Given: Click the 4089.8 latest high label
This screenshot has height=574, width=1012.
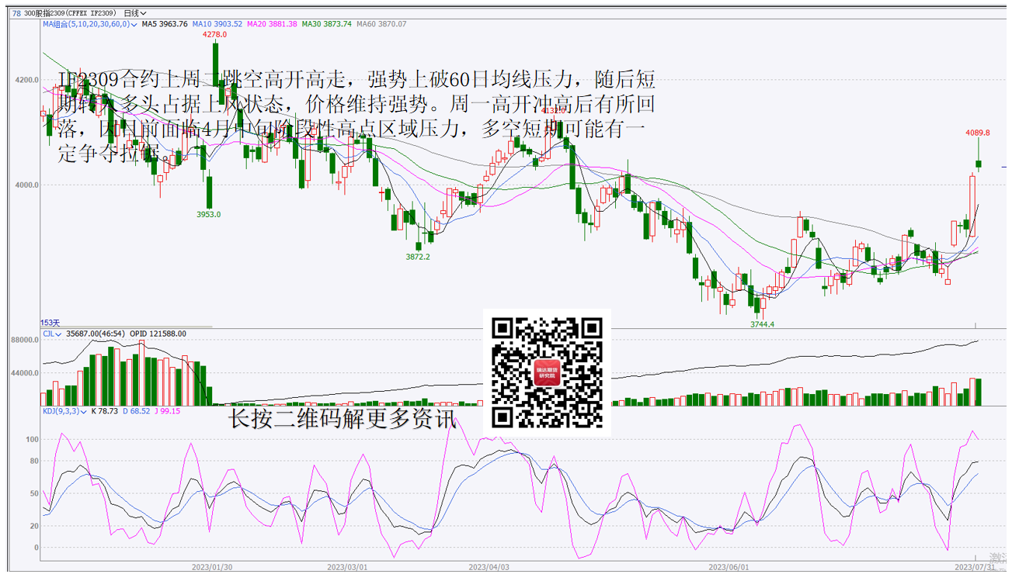Looking at the screenshot, I should click(978, 133).
